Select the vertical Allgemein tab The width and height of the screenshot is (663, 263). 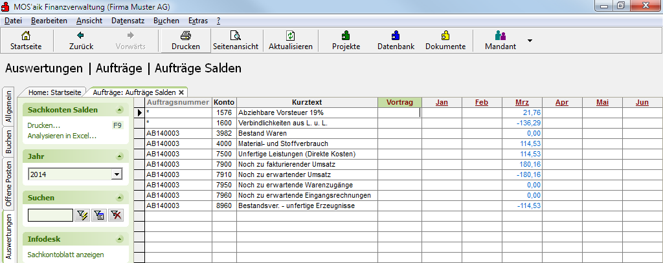click(x=9, y=106)
